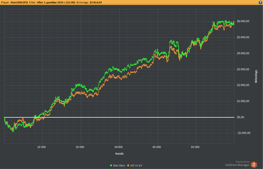Screen dimensions: 263x169
Task: Click the 10 000 hands axis label
Action: click(x=41, y=147)
